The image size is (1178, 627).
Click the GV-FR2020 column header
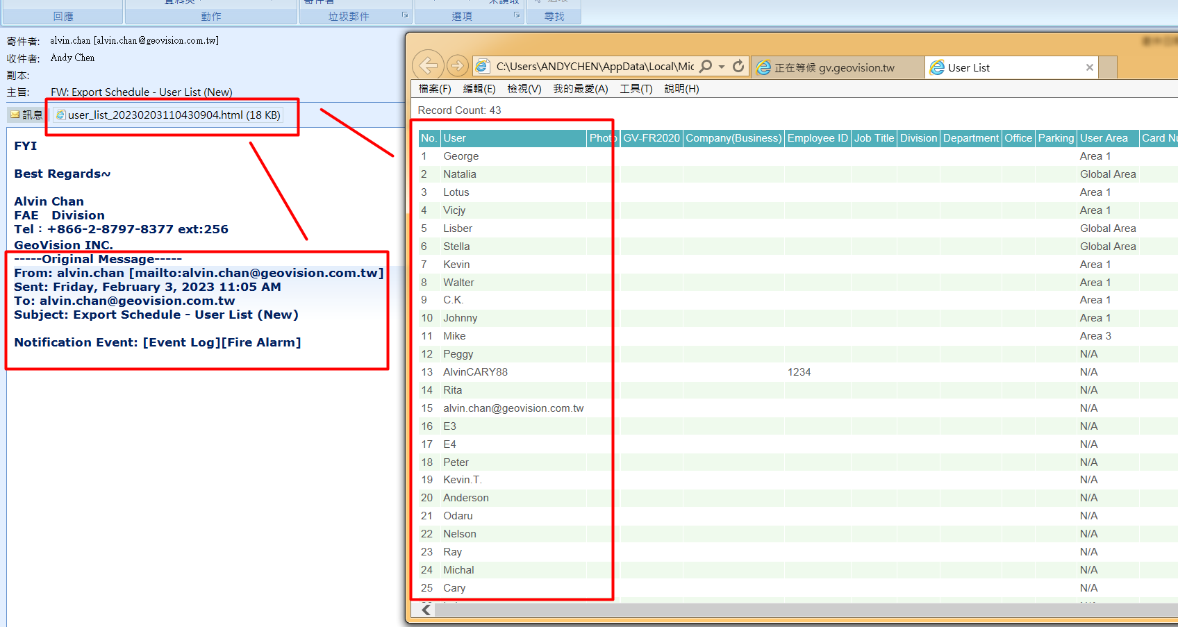pos(652,138)
